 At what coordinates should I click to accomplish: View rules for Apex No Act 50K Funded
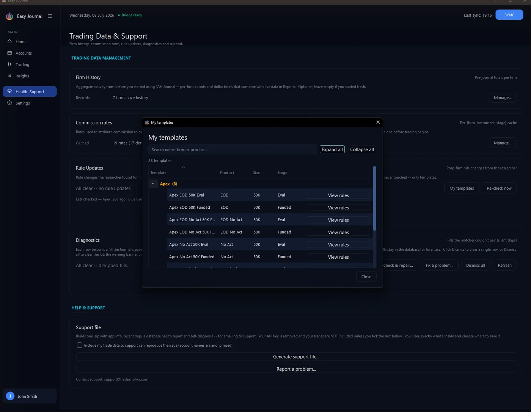(x=338, y=257)
